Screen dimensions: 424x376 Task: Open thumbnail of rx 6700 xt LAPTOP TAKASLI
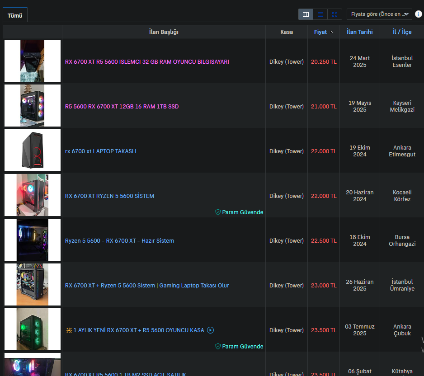(x=33, y=150)
